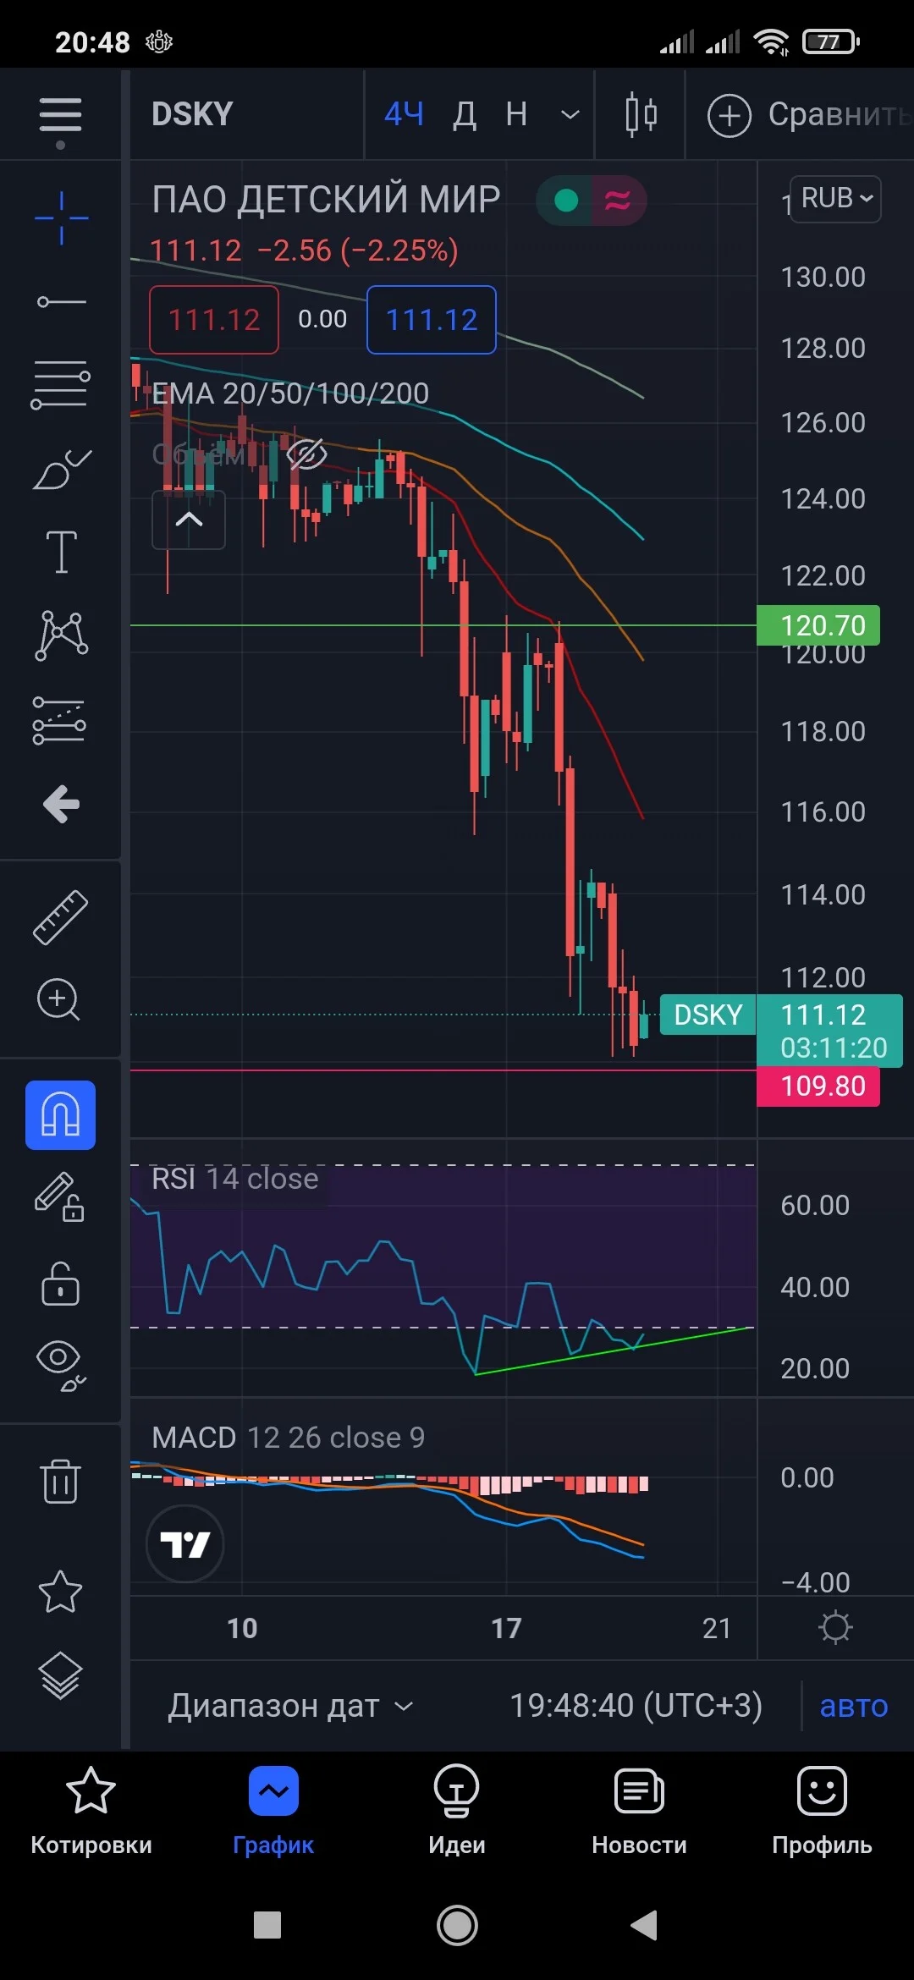Tap the DSKY ticker symbol field
This screenshot has width=914, height=1980.
192,114
